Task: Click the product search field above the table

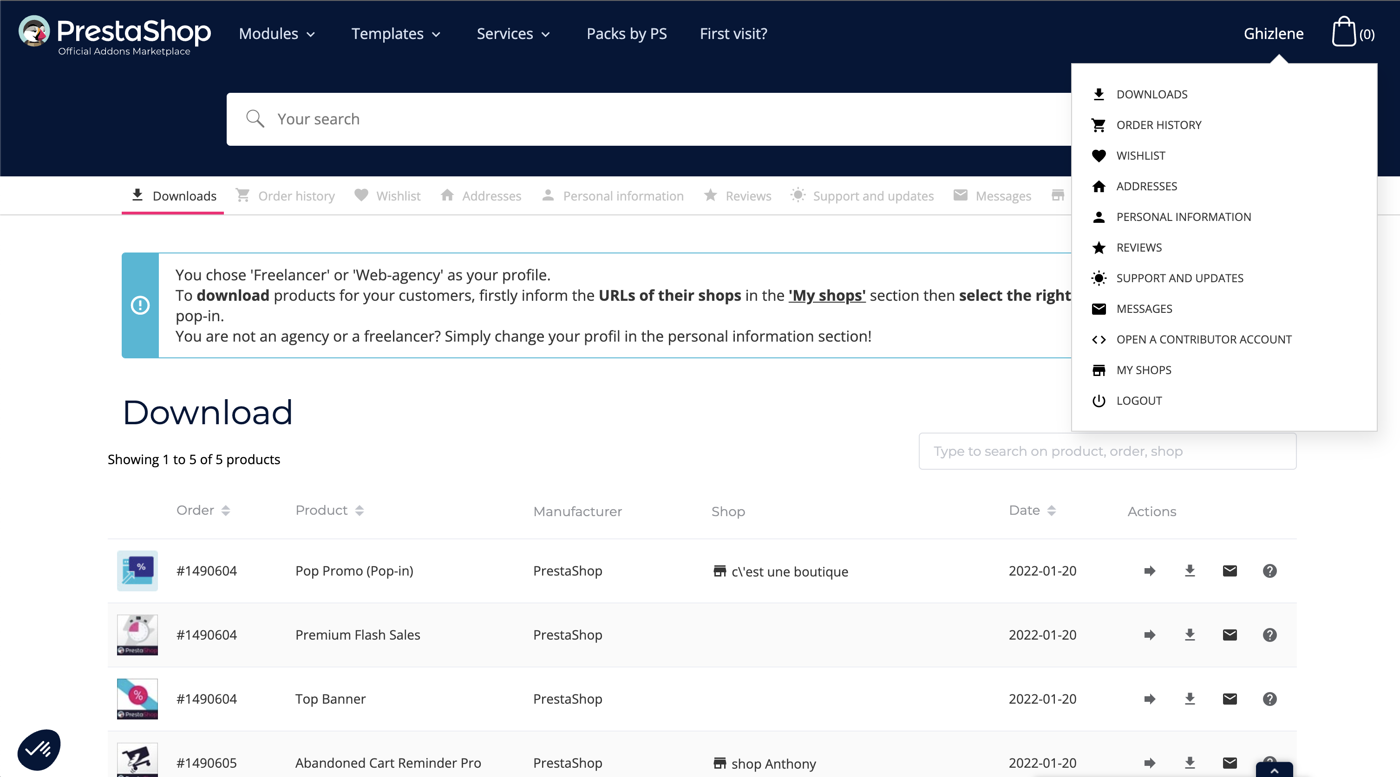Action: pyautogui.click(x=1107, y=451)
